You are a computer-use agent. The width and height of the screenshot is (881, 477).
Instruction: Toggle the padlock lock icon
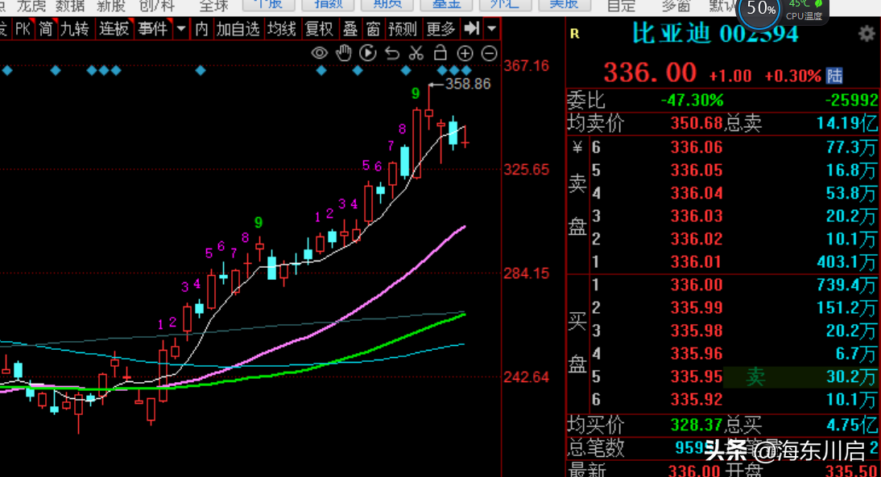(440, 53)
